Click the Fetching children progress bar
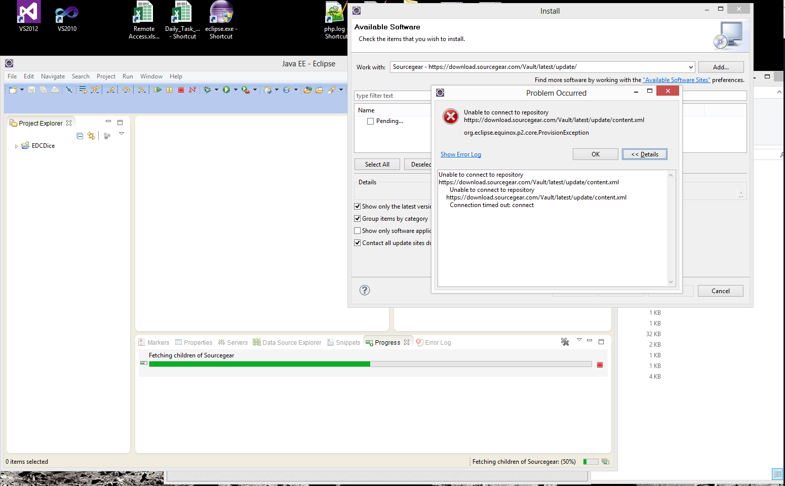 370,364
